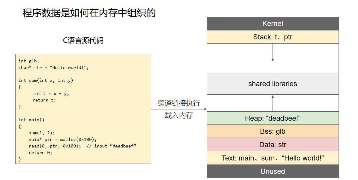The height and width of the screenshot is (180, 358).
Task: Click the slide title 程序数据是如何在内存中组织的
Action: click(x=89, y=13)
